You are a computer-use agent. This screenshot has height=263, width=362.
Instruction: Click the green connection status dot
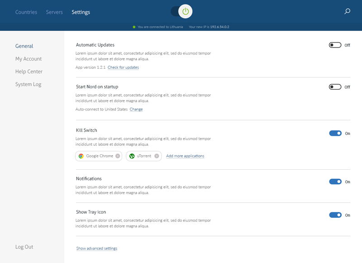pos(134,27)
